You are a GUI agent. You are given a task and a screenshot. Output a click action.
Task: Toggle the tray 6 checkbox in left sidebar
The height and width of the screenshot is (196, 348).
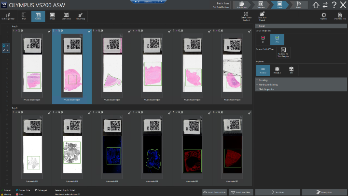click(5, 50)
